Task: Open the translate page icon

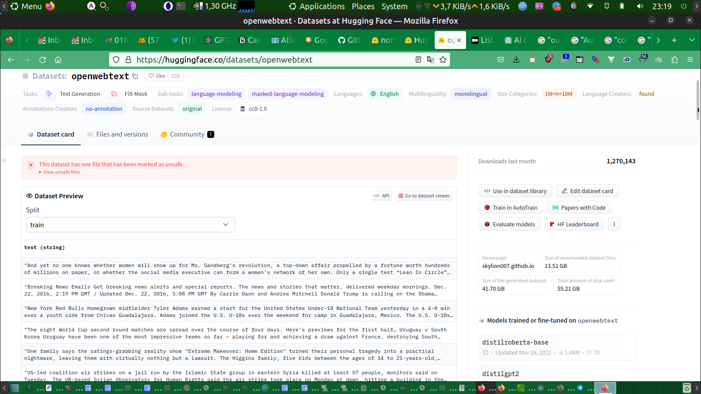Action: click(431, 60)
